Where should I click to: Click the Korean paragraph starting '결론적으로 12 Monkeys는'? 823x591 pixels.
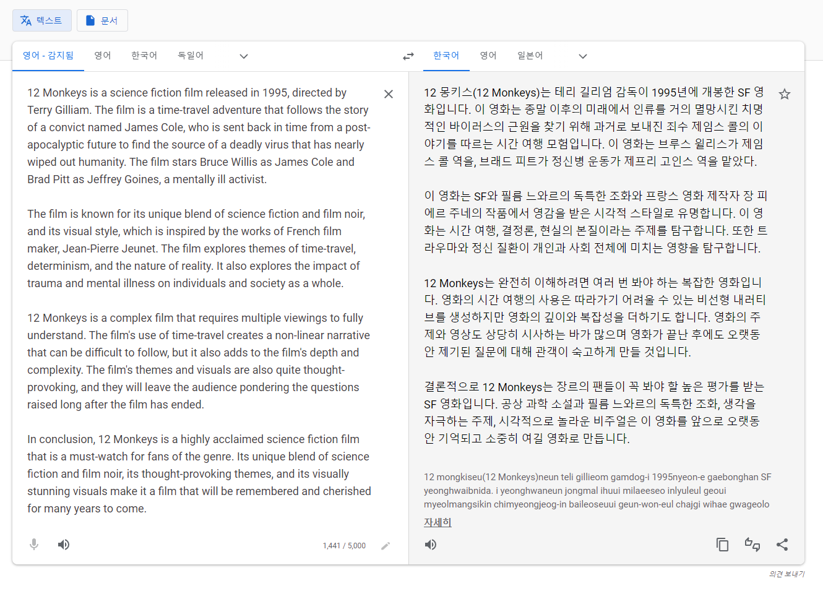point(594,412)
